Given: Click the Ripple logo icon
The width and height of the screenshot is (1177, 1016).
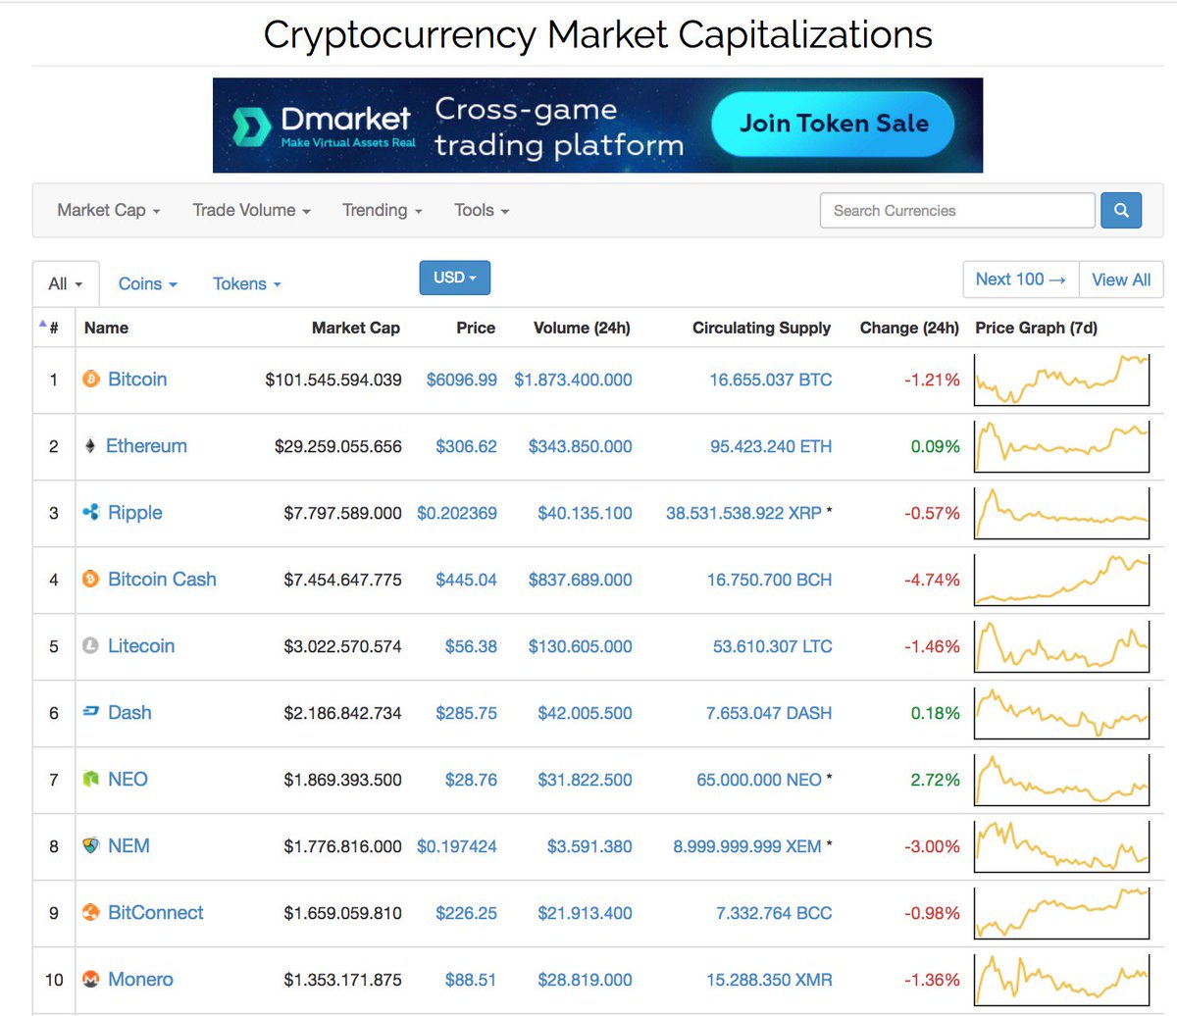Looking at the screenshot, I should [x=91, y=512].
